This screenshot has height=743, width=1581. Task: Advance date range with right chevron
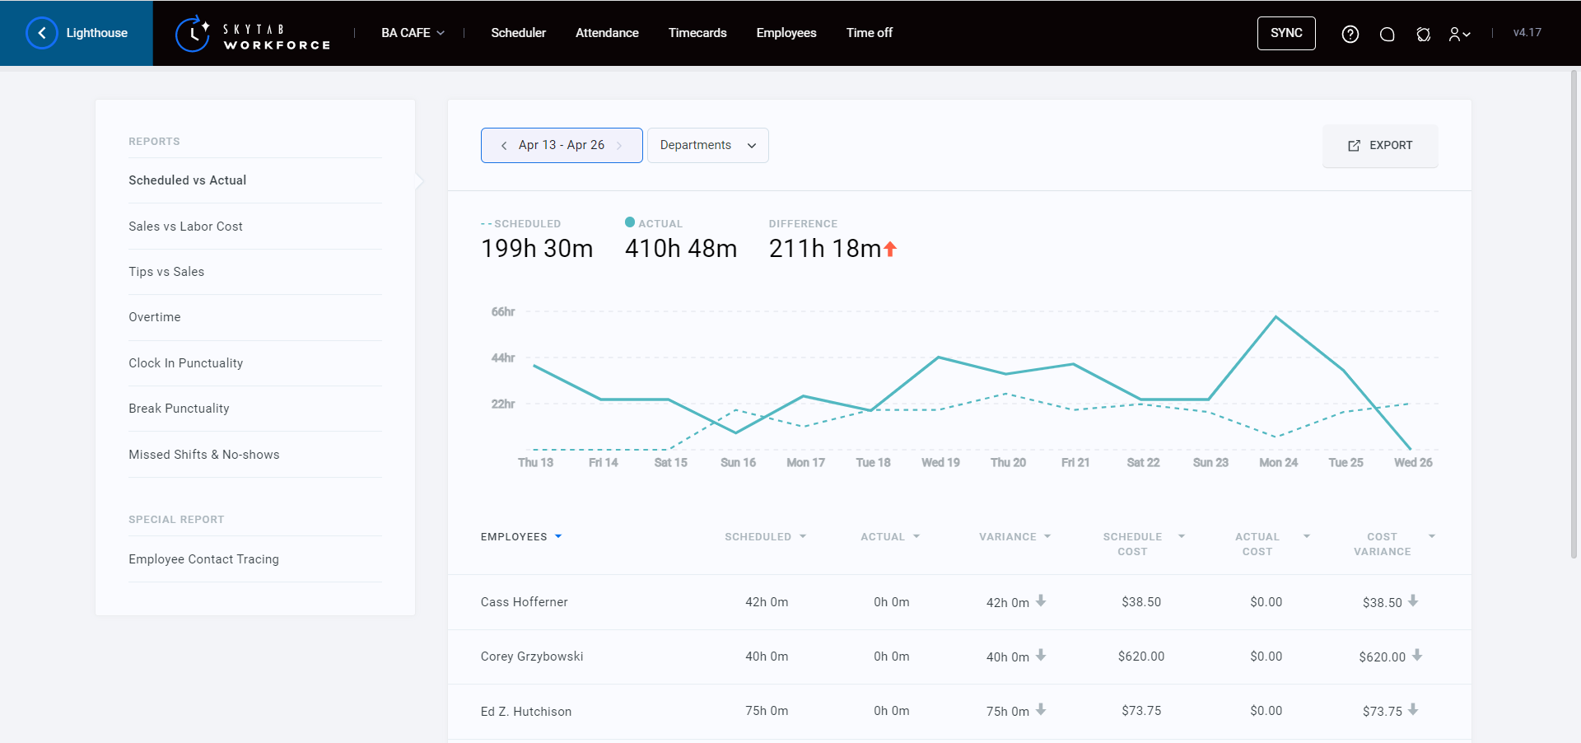[x=619, y=146]
